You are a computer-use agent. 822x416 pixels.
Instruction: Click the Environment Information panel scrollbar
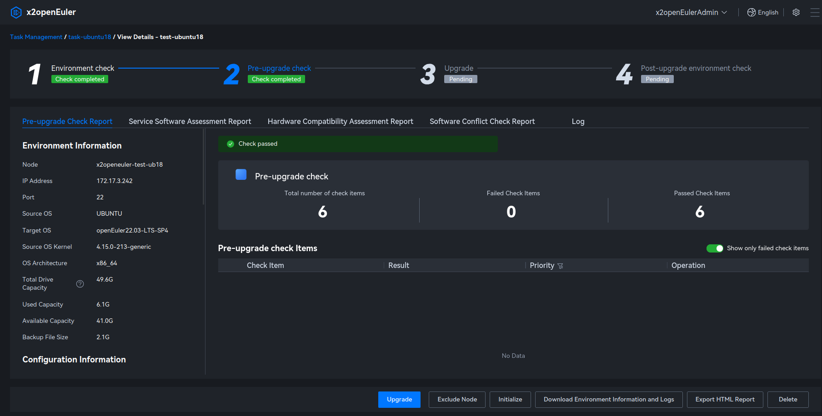click(203, 167)
